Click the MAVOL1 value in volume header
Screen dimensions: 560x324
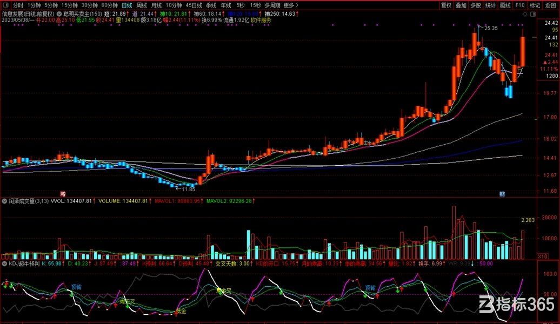[x=177, y=201]
